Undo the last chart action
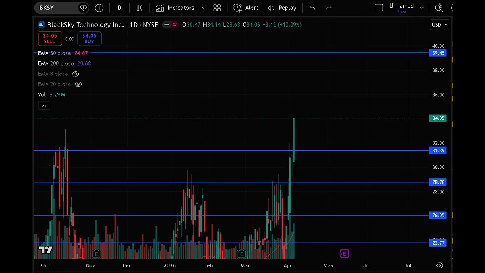This screenshot has width=485, height=273. click(x=312, y=8)
